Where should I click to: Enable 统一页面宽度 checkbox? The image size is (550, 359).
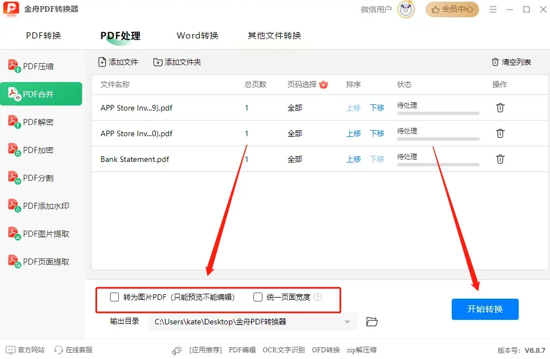(258, 297)
